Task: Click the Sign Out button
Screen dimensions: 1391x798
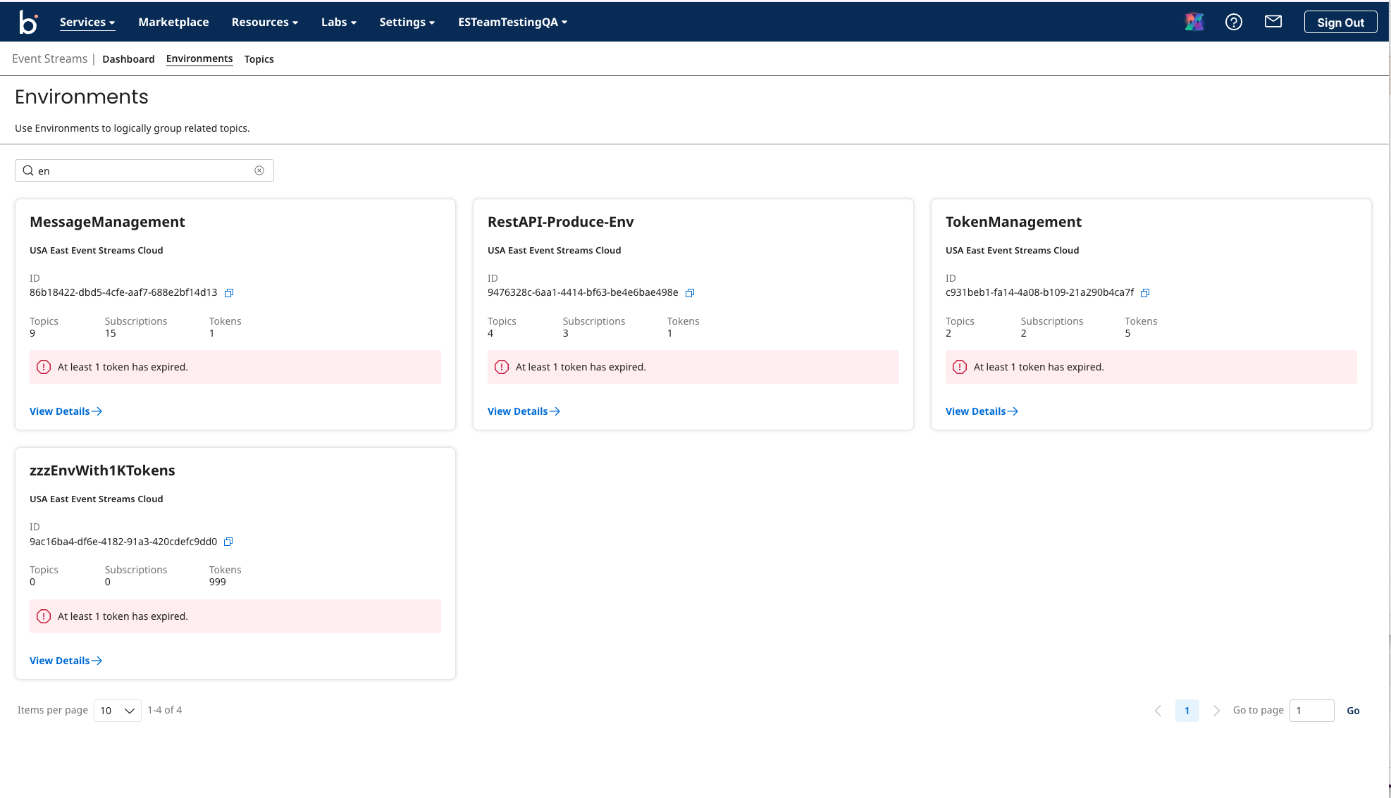Action: [1340, 22]
